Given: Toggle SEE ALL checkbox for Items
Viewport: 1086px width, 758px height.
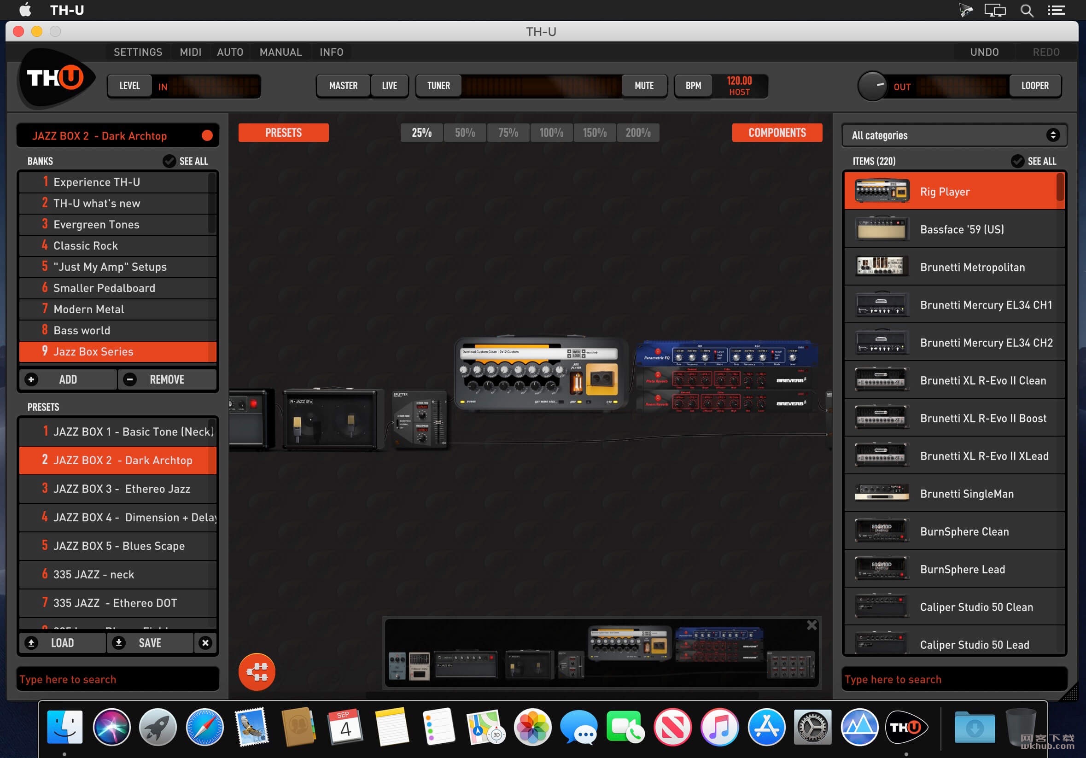Looking at the screenshot, I should click(1017, 161).
